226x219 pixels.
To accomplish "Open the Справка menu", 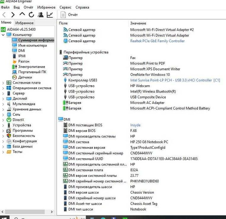I will click(82, 7).
